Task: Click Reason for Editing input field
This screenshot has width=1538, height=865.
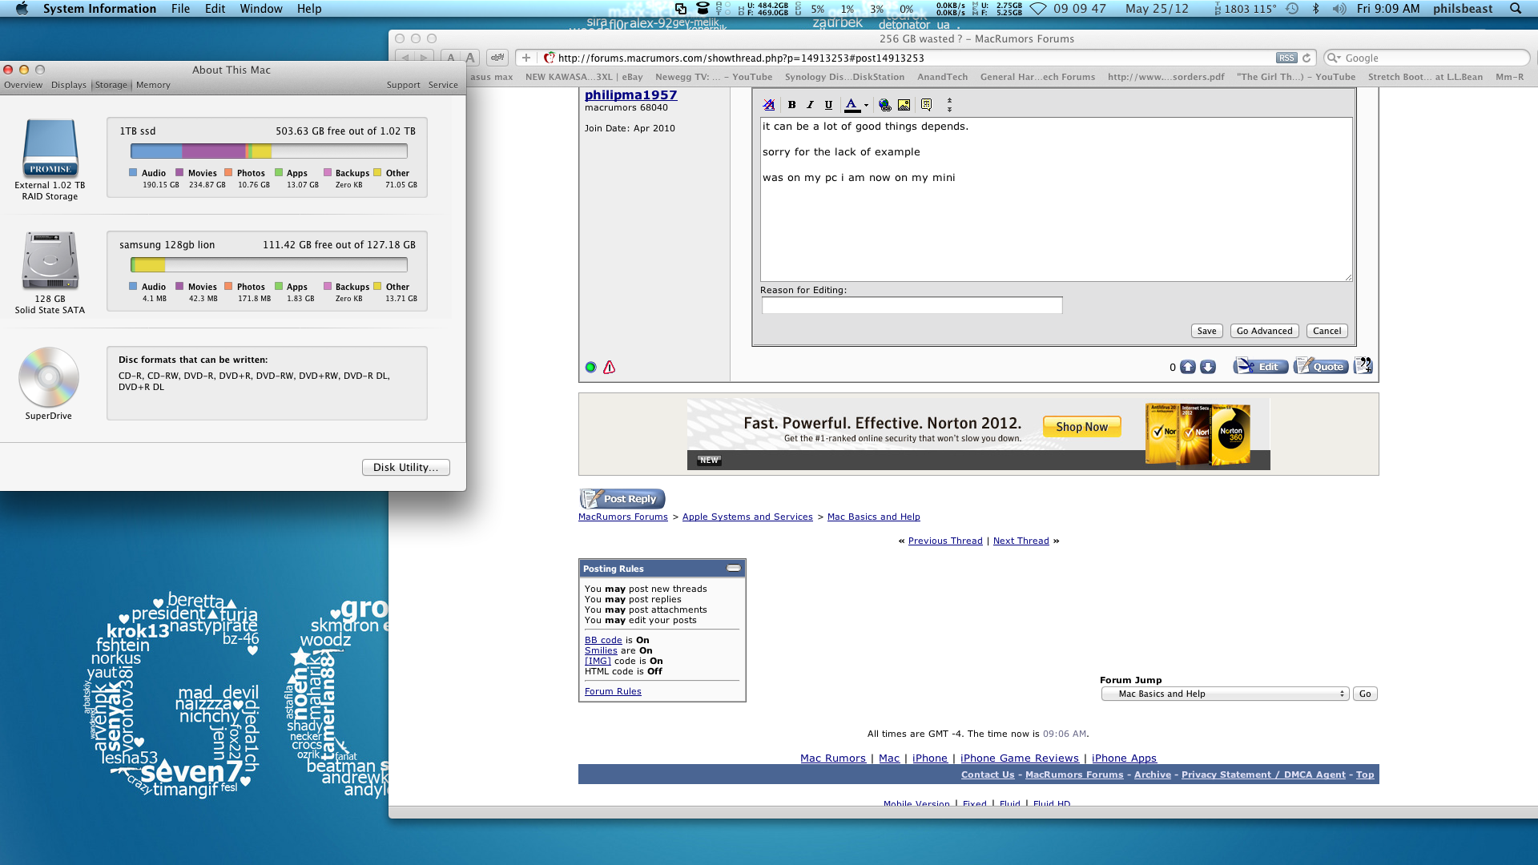Action: pyautogui.click(x=912, y=305)
